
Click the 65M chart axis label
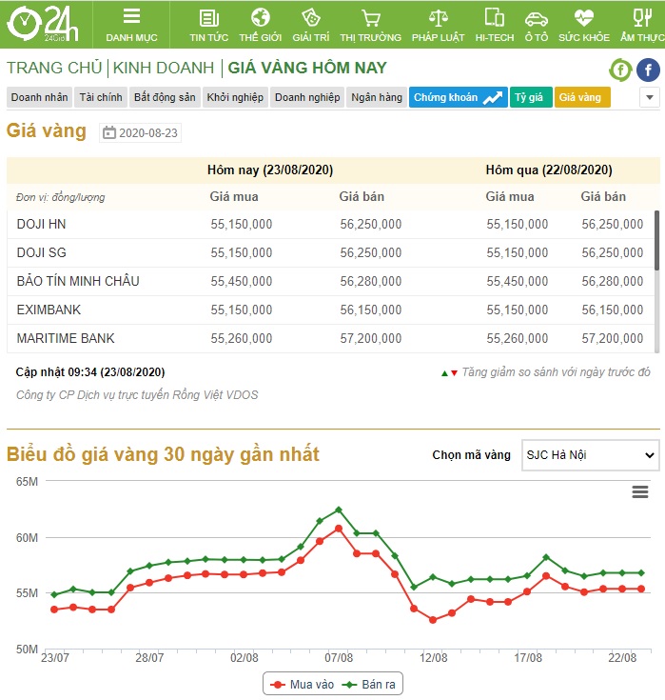(27, 482)
